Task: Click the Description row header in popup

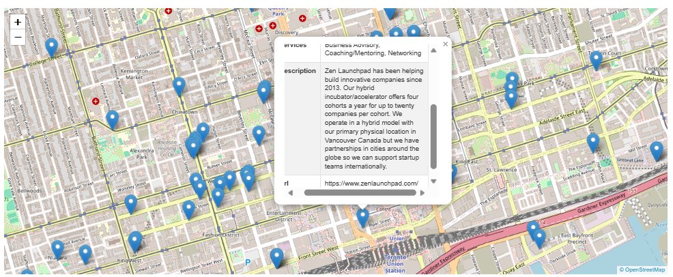Action: click(x=300, y=71)
